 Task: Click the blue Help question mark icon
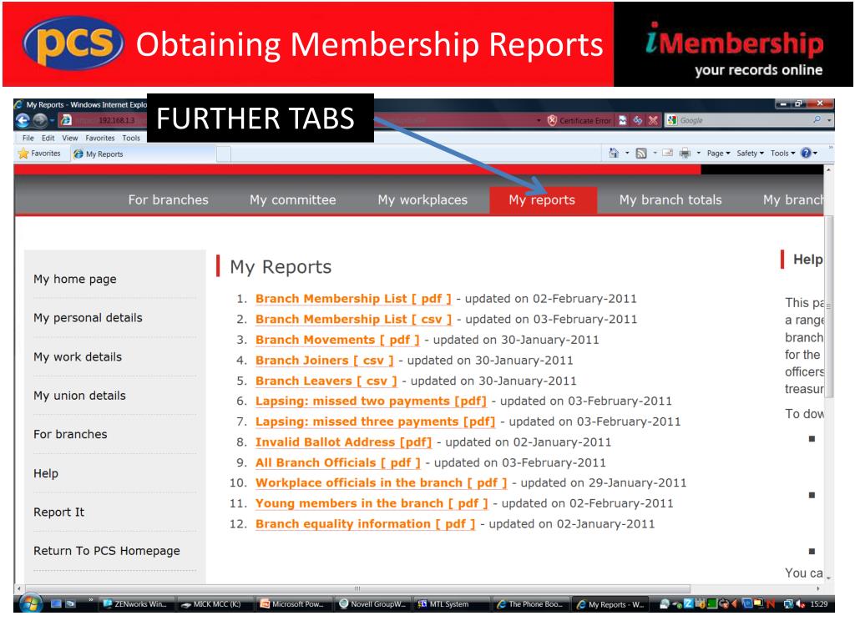pos(806,154)
